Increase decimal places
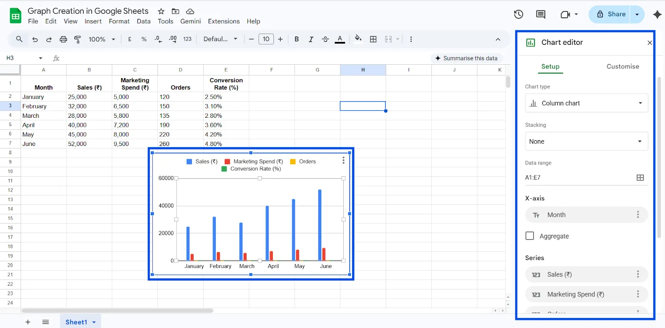Image resolution: width=665 pixels, height=328 pixels. 172,39
